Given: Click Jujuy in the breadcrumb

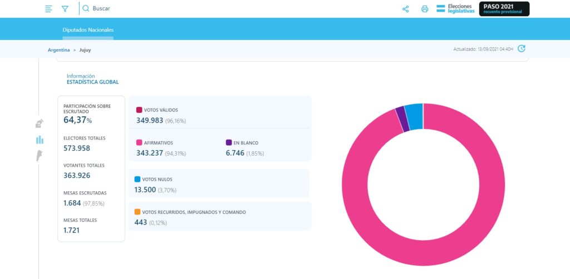Looking at the screenshot, I should click(x=85, y=50).
